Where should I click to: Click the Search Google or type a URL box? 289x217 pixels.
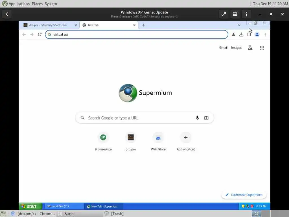pyautogui.click(x=144, y=118)
